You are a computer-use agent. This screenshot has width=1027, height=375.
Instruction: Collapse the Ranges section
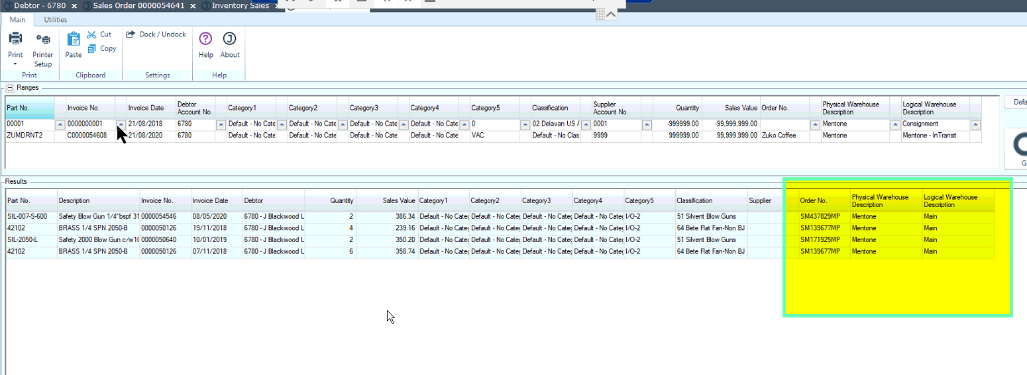[9, 87]
